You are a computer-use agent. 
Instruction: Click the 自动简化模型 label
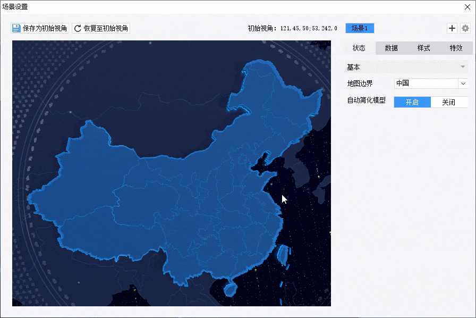pyautogui.click(x=367, y=101)
